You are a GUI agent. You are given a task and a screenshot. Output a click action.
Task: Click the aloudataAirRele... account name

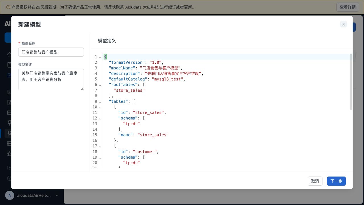point(34,196)
